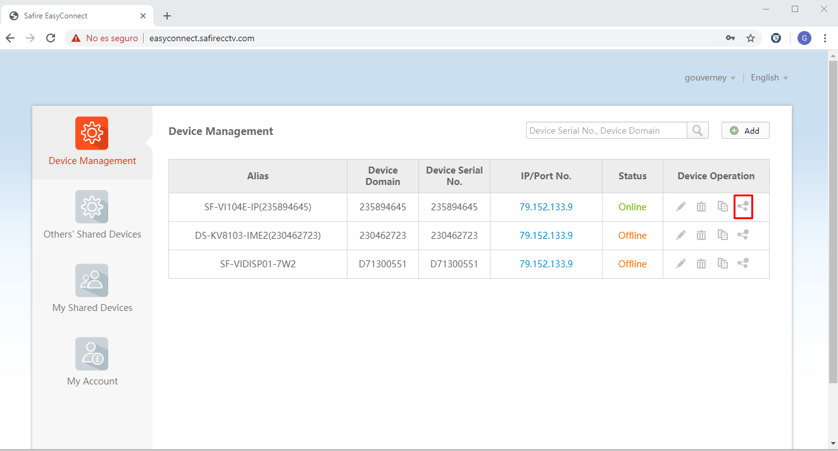
Task: Bookmark the page with the star icon
Action: click(751, 38)
